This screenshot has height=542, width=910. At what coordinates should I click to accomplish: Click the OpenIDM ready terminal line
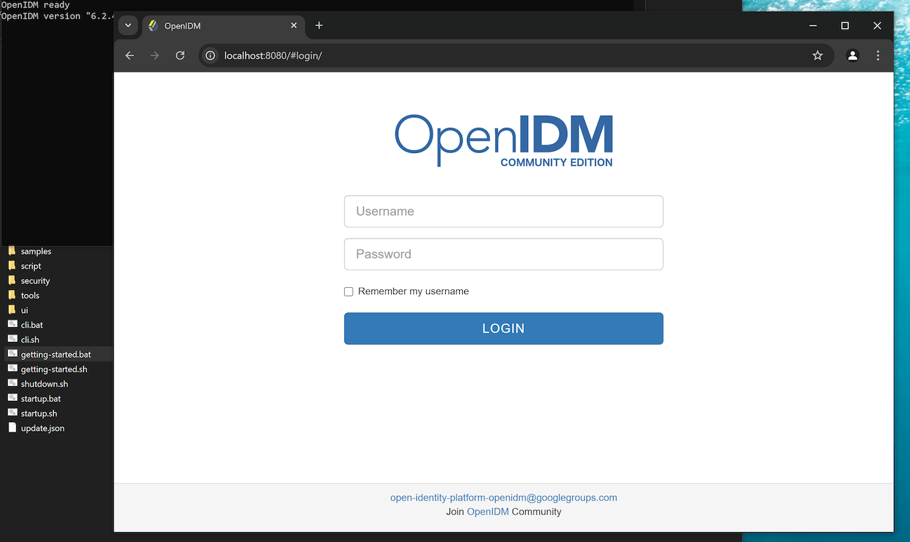[37, 5]
